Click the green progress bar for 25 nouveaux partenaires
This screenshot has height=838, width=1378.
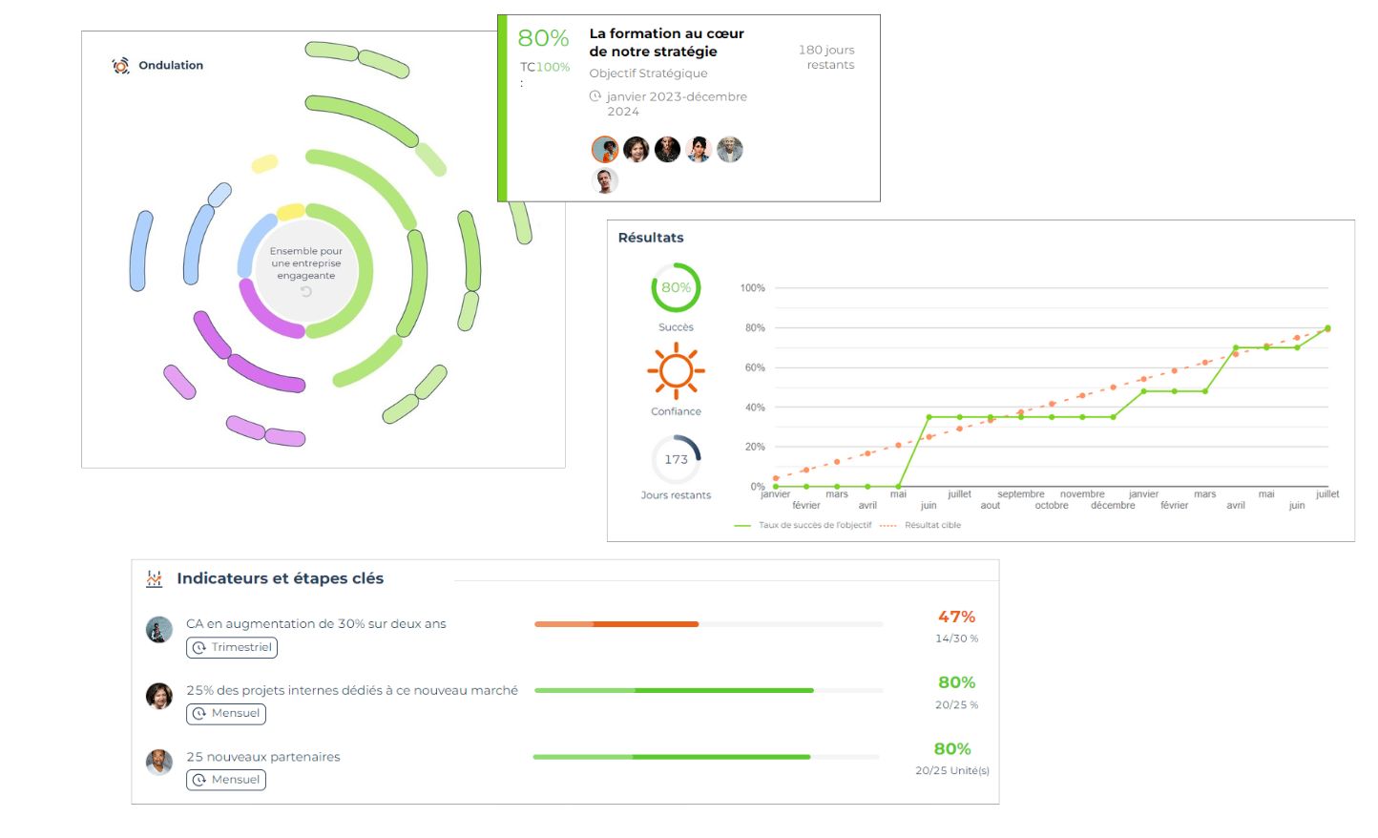click(x=672, y=757)
